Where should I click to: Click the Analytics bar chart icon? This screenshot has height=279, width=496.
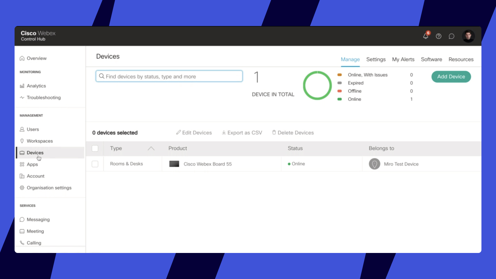tap(22, 86)
